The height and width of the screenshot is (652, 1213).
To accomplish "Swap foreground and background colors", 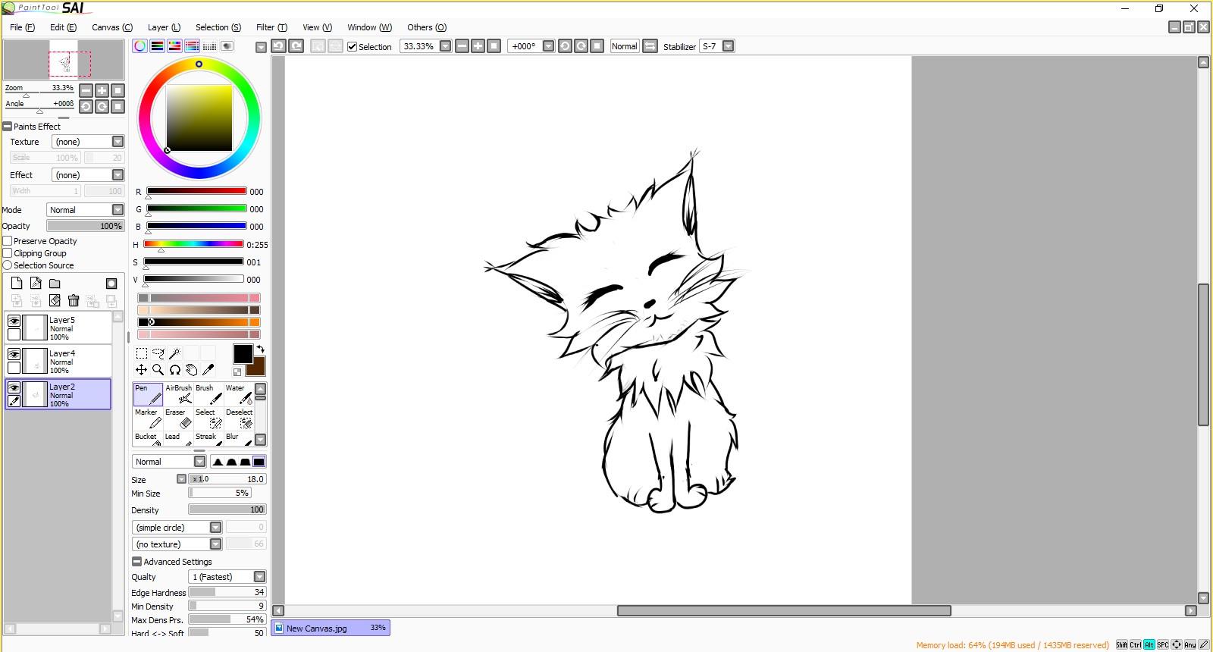I will (x=261, y=349).
